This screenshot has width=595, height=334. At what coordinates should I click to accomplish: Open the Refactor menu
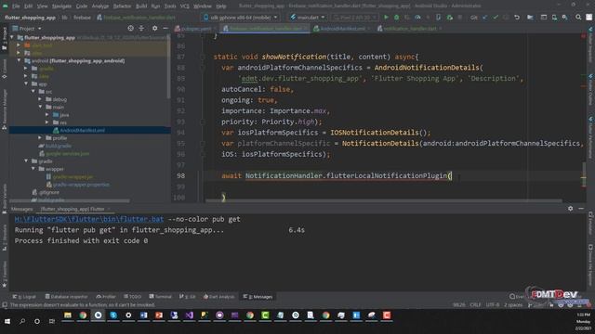[x=122, y=6]
